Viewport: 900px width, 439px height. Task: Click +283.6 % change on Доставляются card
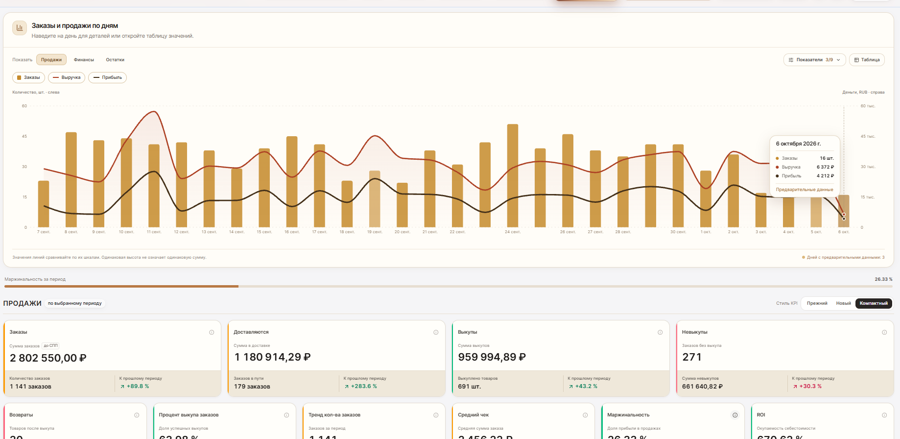[360, 386]
